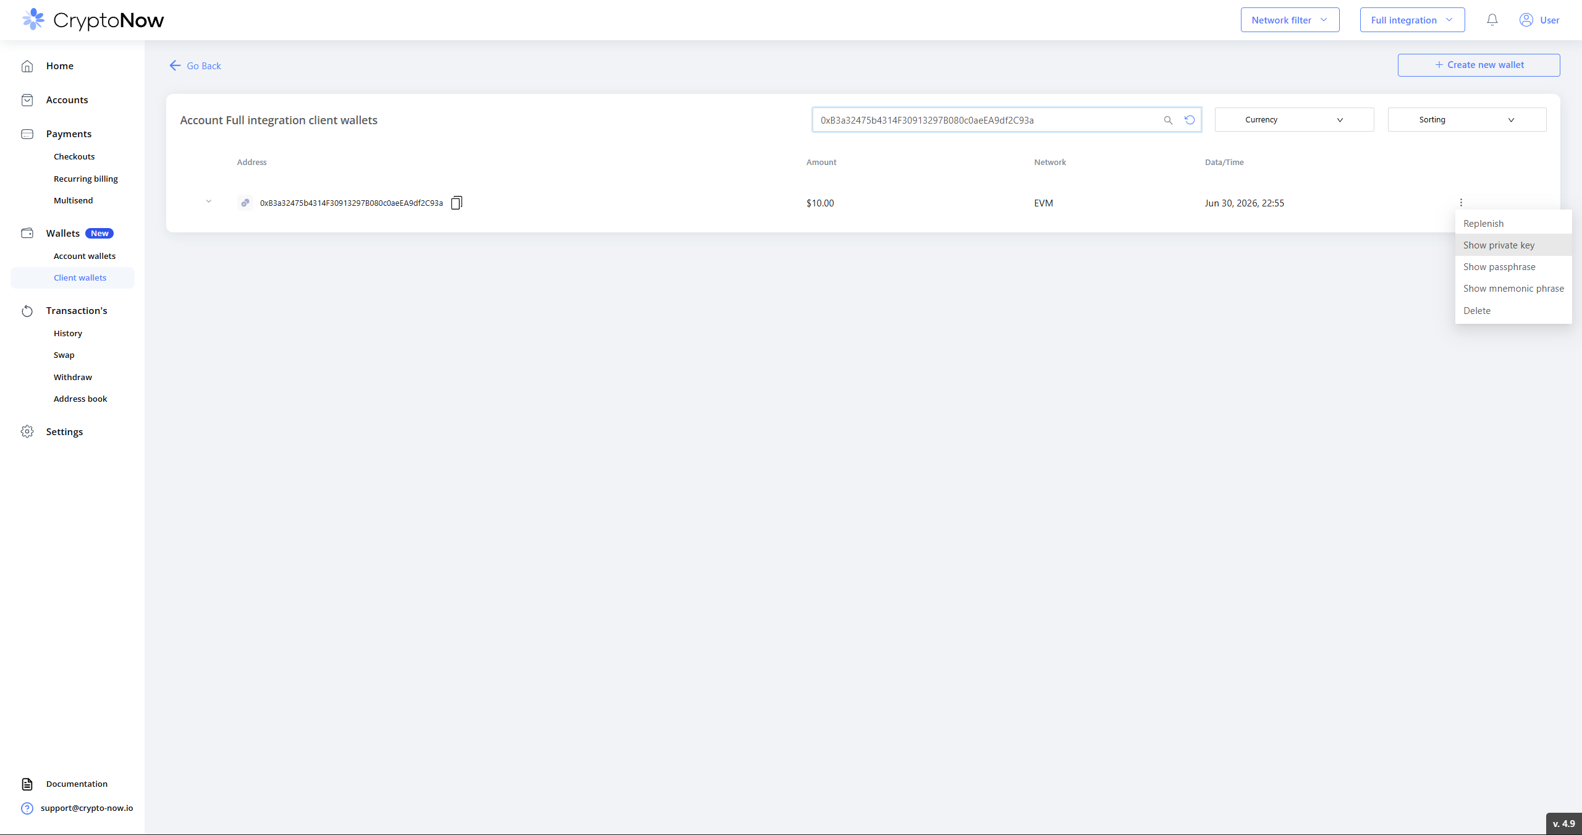Viewport: 1582px width, 835px height.
Task: Click the Go Back arrow icon
Action: point(175,66)
